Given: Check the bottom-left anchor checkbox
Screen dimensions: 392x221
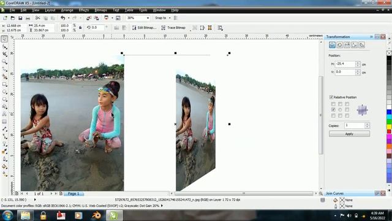Looking at the screenshot, I should coord(333,115).
